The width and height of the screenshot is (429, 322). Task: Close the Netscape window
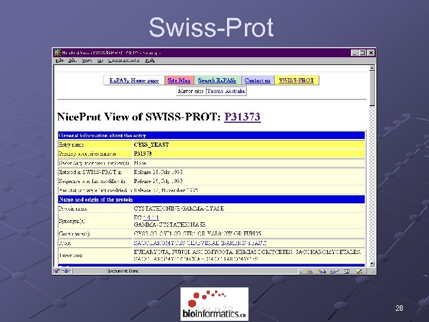coord(371,53)
